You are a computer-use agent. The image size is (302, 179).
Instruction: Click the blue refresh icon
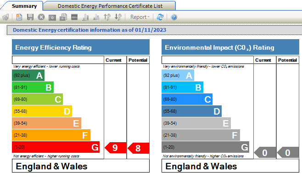[160, 17]
